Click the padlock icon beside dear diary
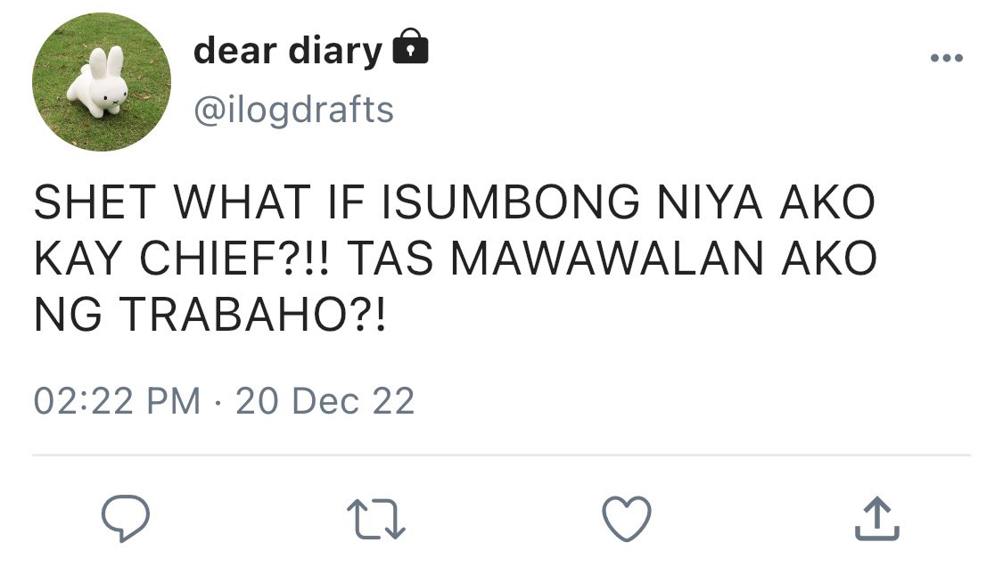 (x=410, y=46)
